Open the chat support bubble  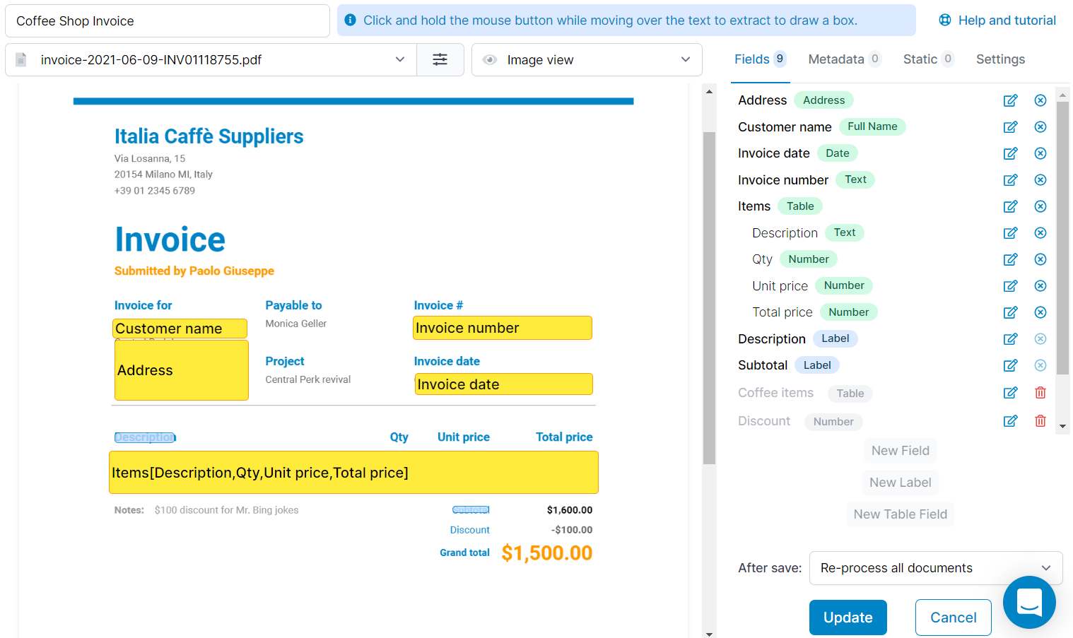[1029, 602]
